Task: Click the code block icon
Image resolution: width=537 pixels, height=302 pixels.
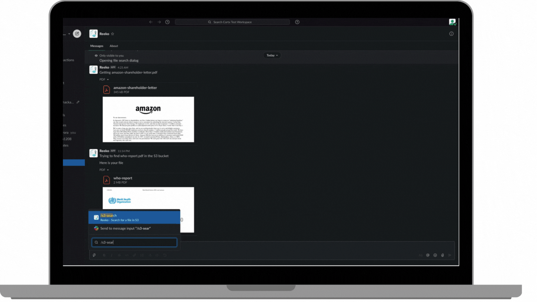Action: point(165,255)
